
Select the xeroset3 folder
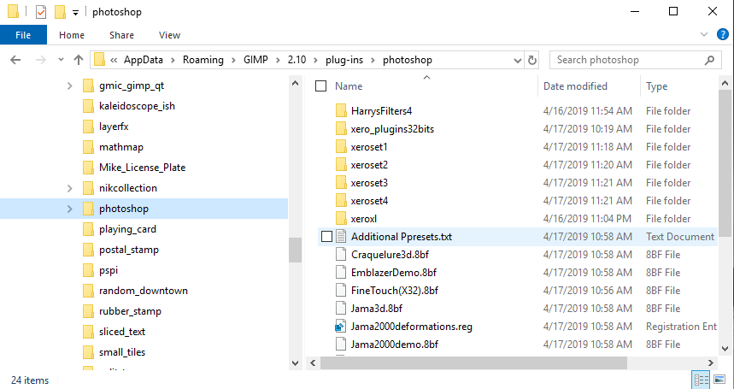369,183
